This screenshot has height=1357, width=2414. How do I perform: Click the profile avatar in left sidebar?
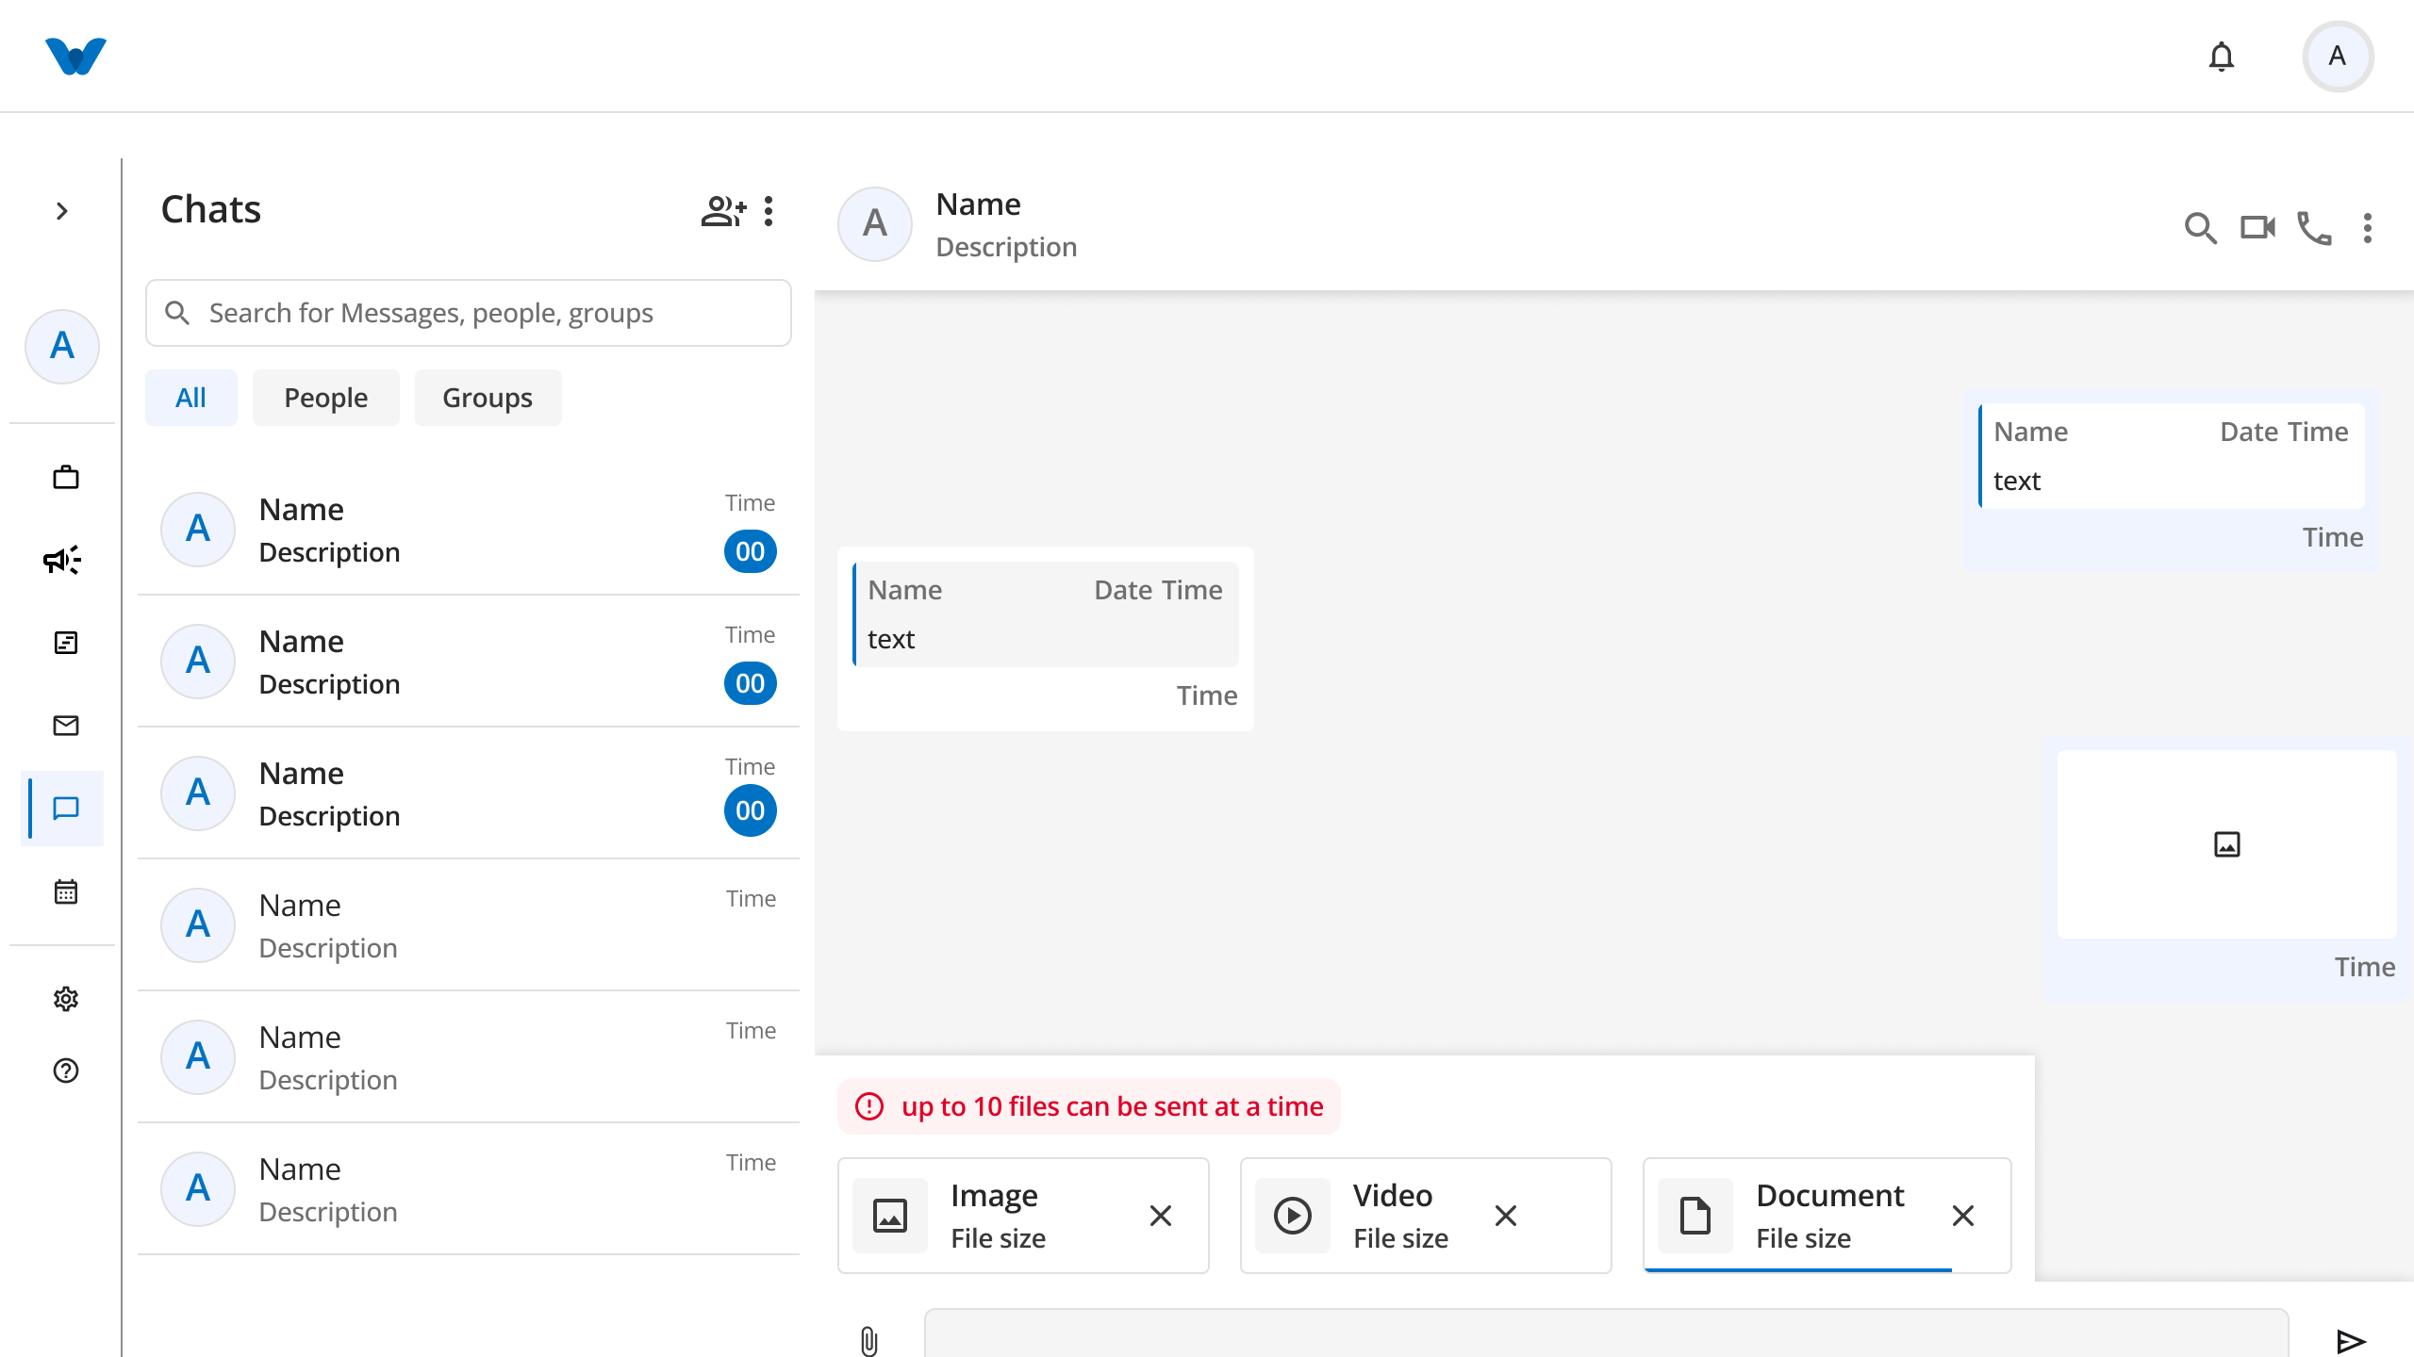62,347
